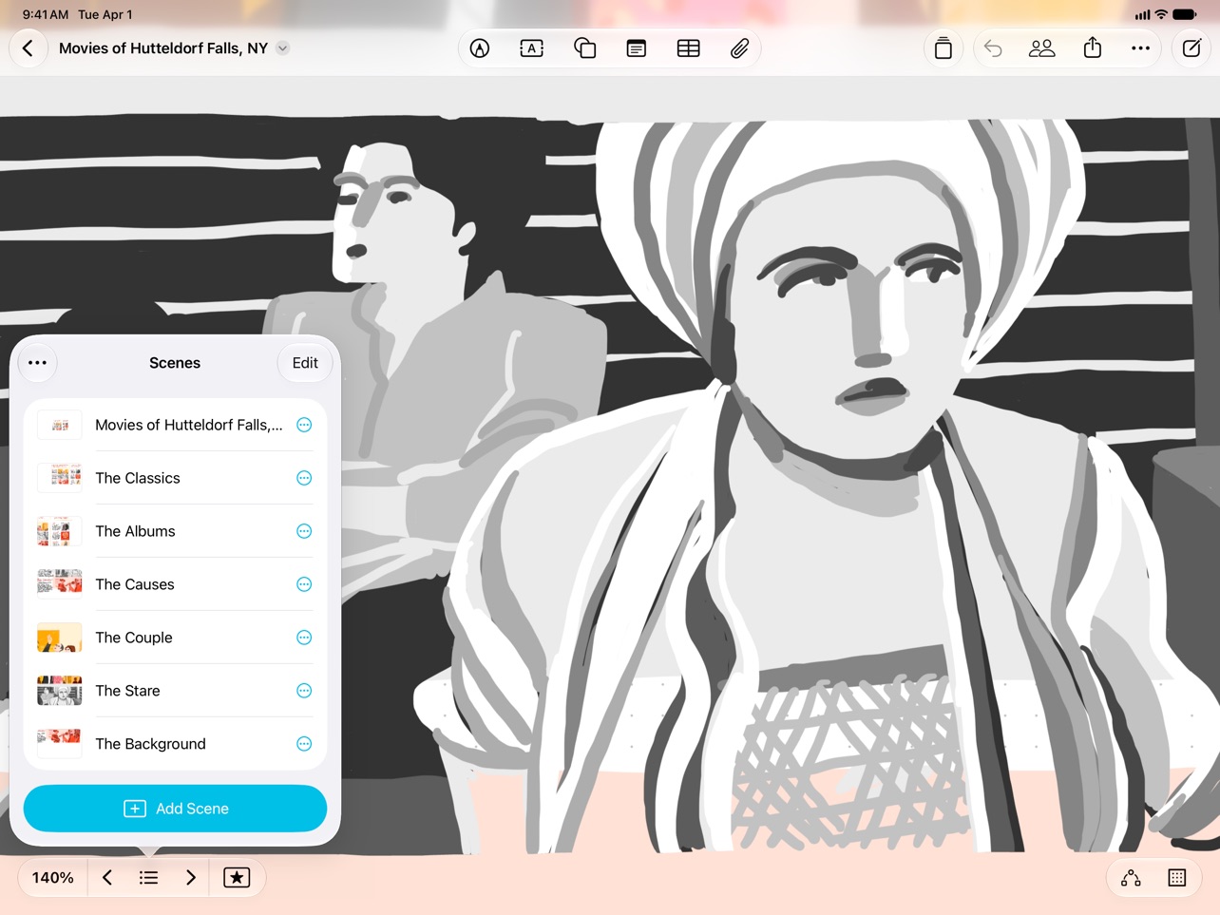Insert a table from the toolbar

(688, 48)
